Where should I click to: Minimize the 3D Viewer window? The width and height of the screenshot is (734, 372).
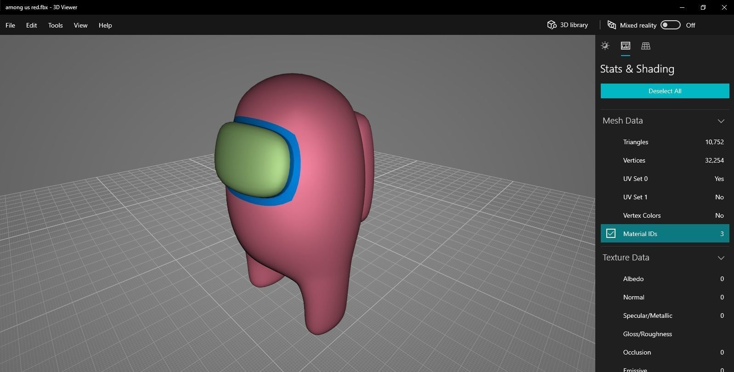pos(682,7)
